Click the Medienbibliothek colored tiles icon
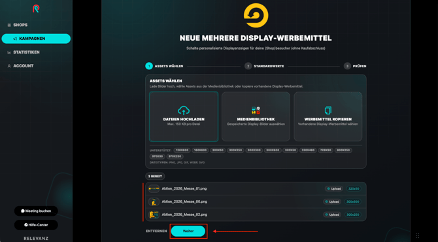438x242 pixels. click(x=256, y=110)
